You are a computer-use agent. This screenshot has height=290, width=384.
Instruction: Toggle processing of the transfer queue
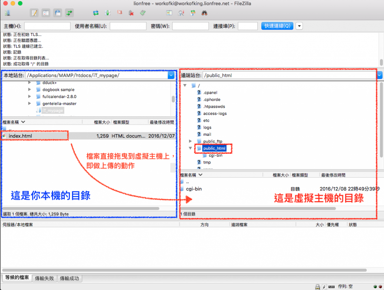108,13
